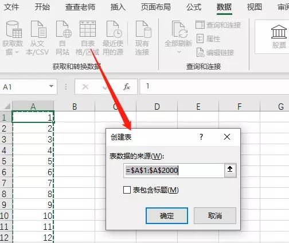Image resolution: width=289 pixels, height=243 pixels.
Task: Click cell A10 containing 10
Action: coord(33,215)
